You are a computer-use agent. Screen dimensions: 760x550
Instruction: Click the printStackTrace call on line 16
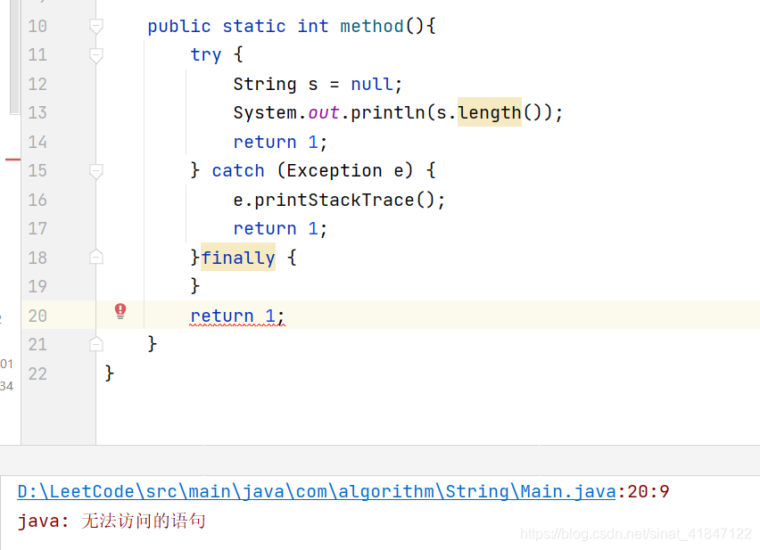(x=337, y=199)
